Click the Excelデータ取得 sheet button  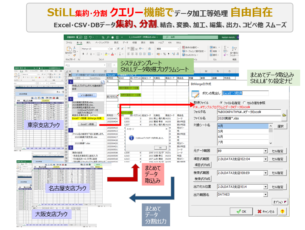87,124
